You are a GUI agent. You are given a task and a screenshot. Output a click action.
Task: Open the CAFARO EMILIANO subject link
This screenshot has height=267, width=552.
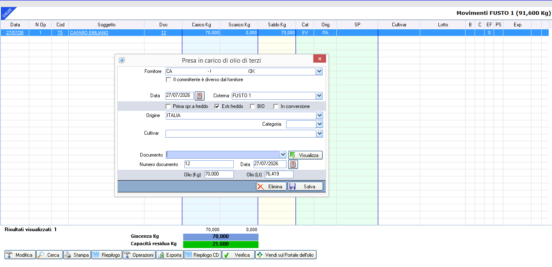tap(89, 33)
